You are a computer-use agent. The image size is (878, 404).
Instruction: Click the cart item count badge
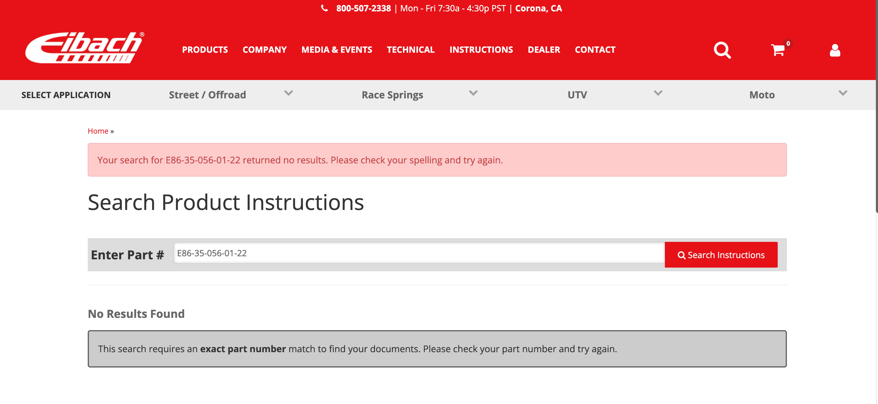click(x=788, y=43)
